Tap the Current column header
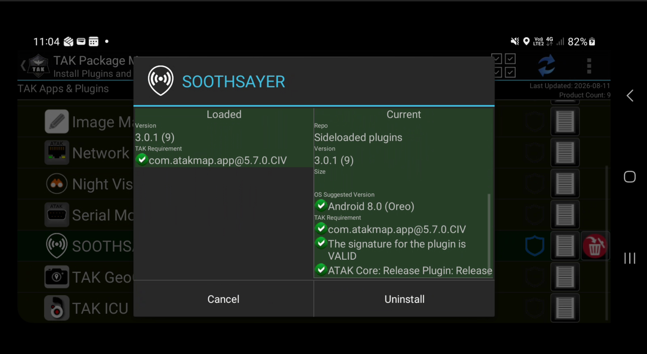This screenshot has width=647, height=354. pyautogui.click(x=404, y=114)
